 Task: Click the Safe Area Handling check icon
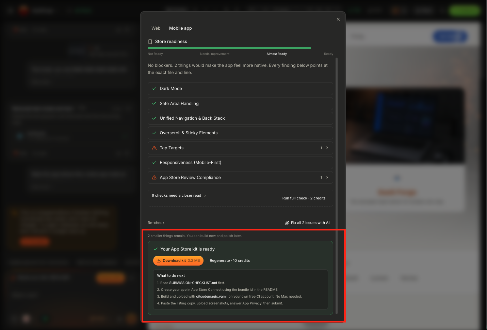pyautogui.click(x=154, y=104)
